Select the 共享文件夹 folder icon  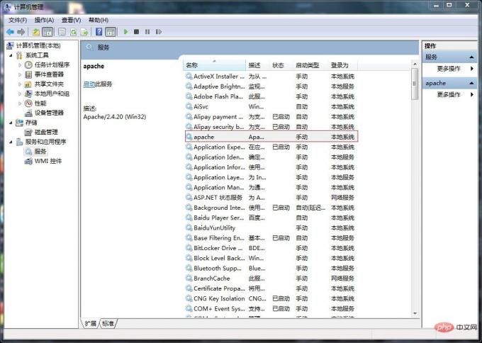[x=28, y=84]
